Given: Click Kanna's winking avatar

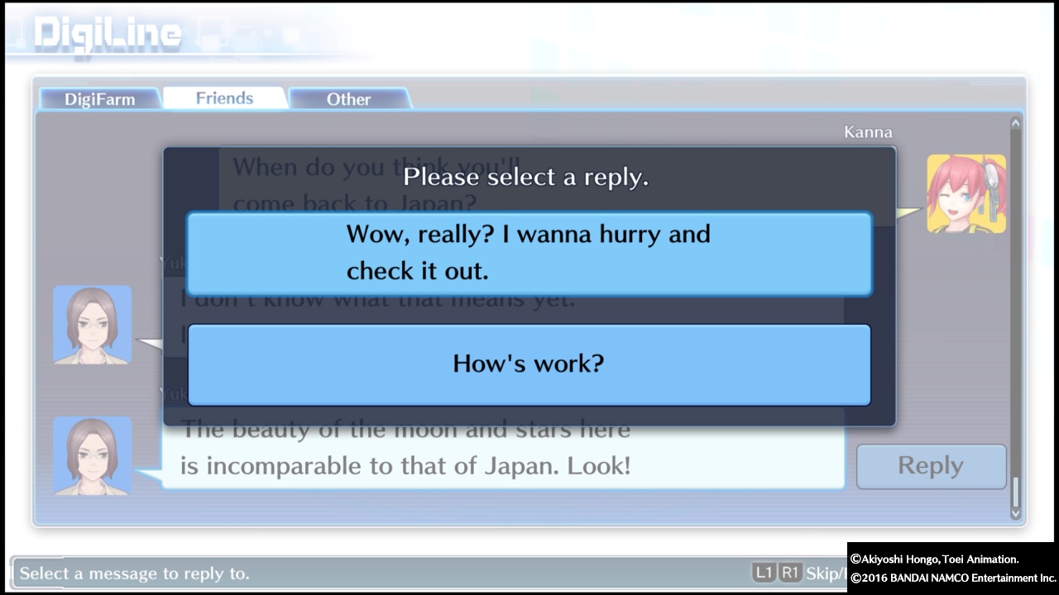Looking at the screenshot, I should [x=966, y=193].
